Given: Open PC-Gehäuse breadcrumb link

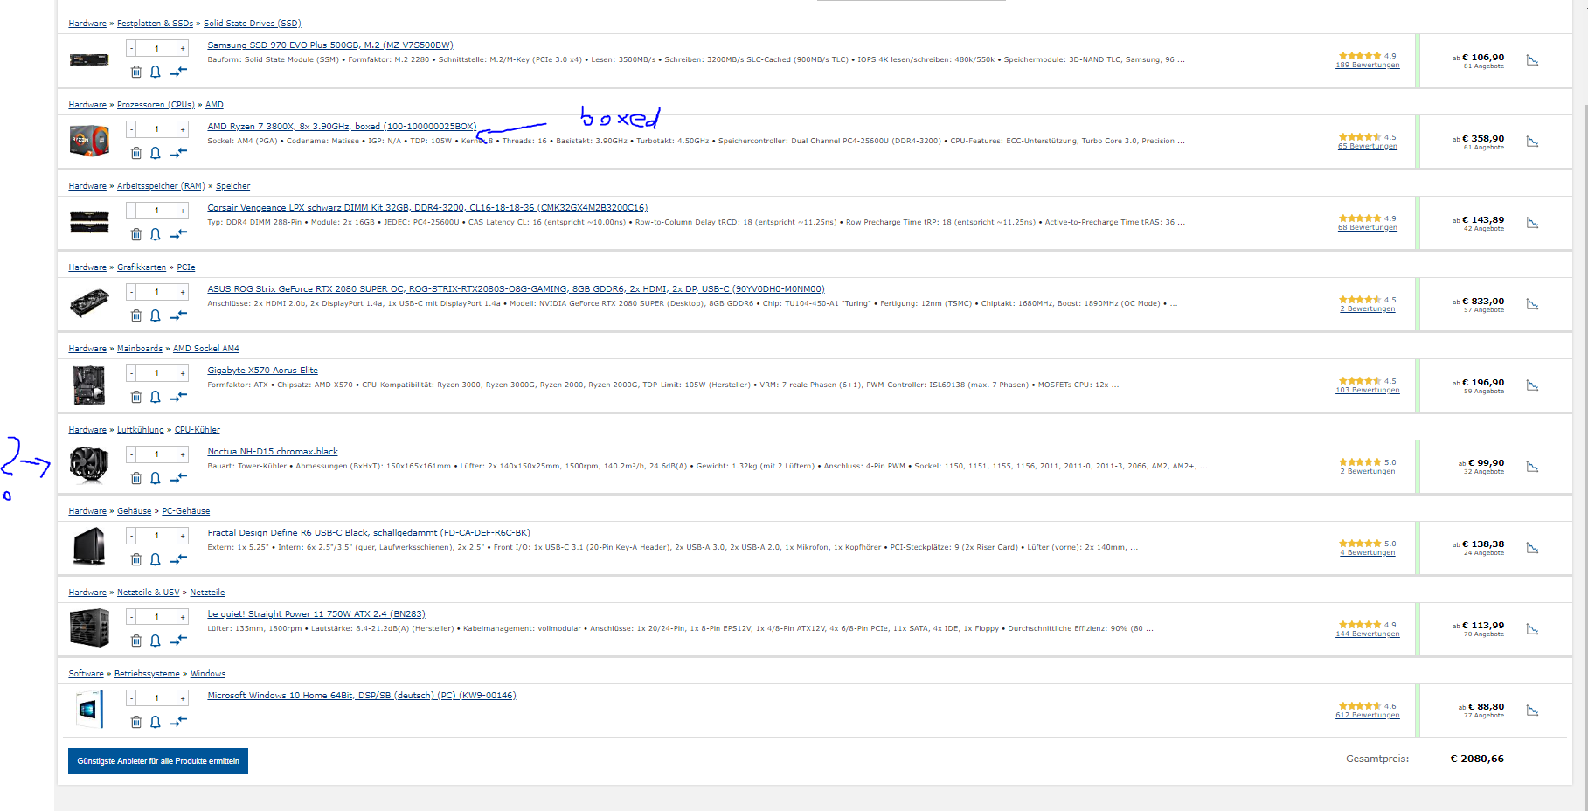Looking at the screenshot, I should 186,511.
